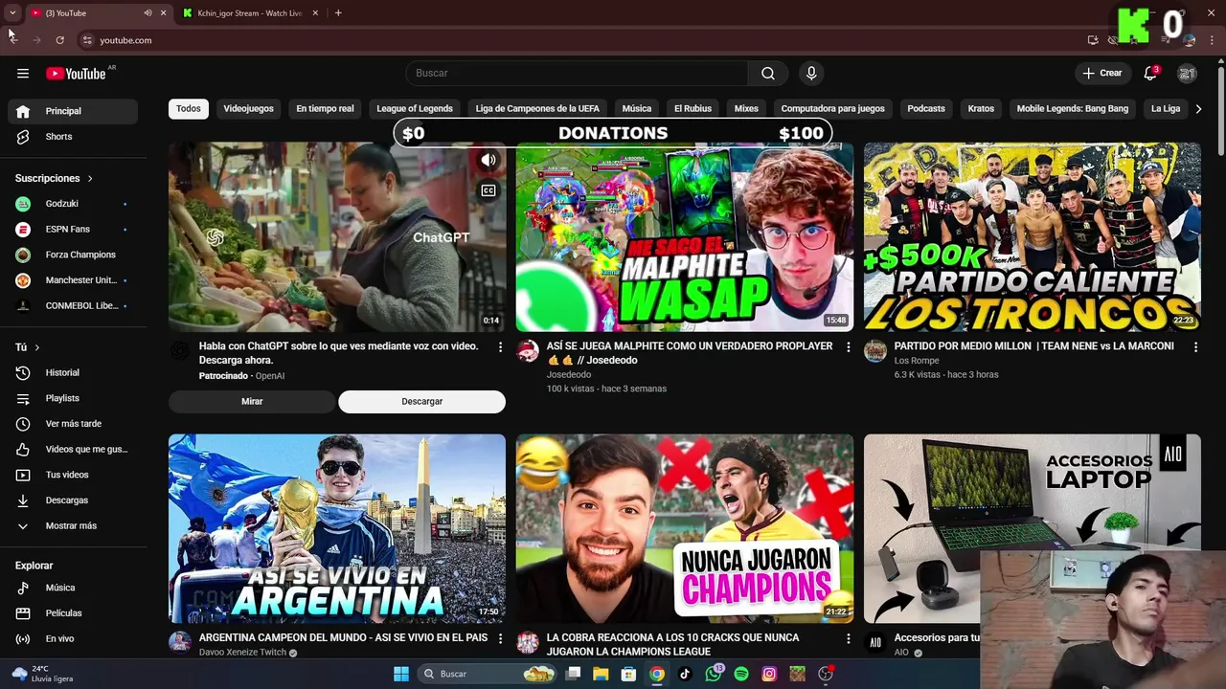Select the Todos filter chip
The height and width of the screenshot is (689, 1226).
point(189,109)
